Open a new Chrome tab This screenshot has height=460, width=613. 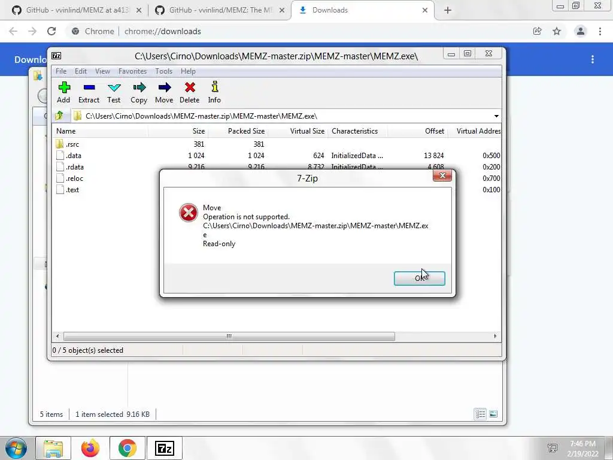pyautogui.click(x=448, y=11)
